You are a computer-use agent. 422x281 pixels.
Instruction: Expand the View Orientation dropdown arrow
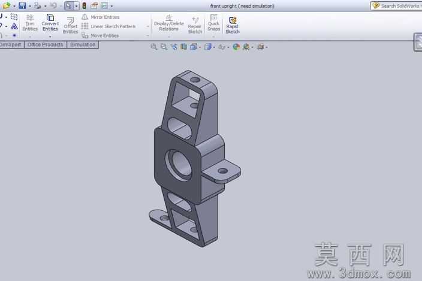pos(200,47)
